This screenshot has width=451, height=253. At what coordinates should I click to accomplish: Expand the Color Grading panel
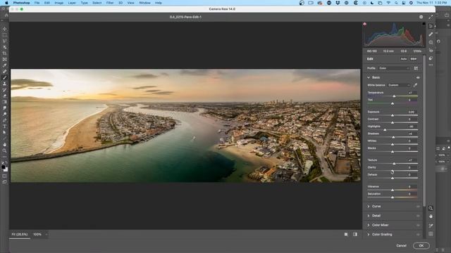(369, 234)
